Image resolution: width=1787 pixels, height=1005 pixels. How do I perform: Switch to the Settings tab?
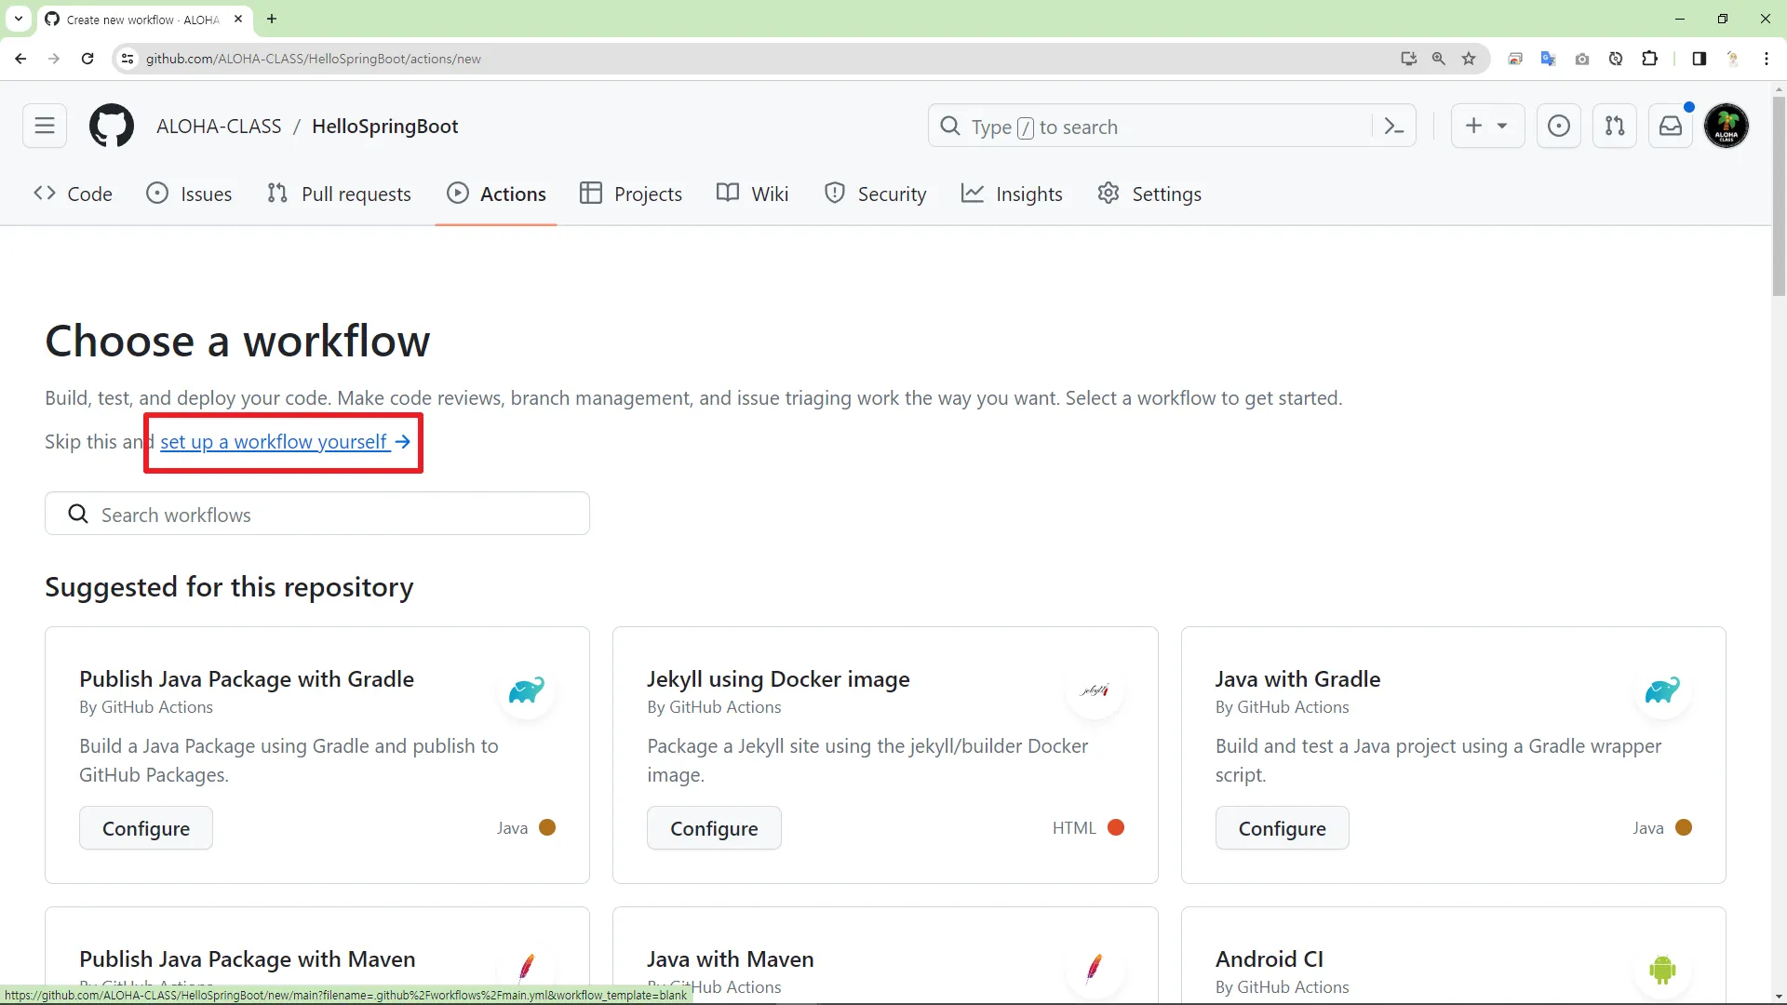point(1149,194)
